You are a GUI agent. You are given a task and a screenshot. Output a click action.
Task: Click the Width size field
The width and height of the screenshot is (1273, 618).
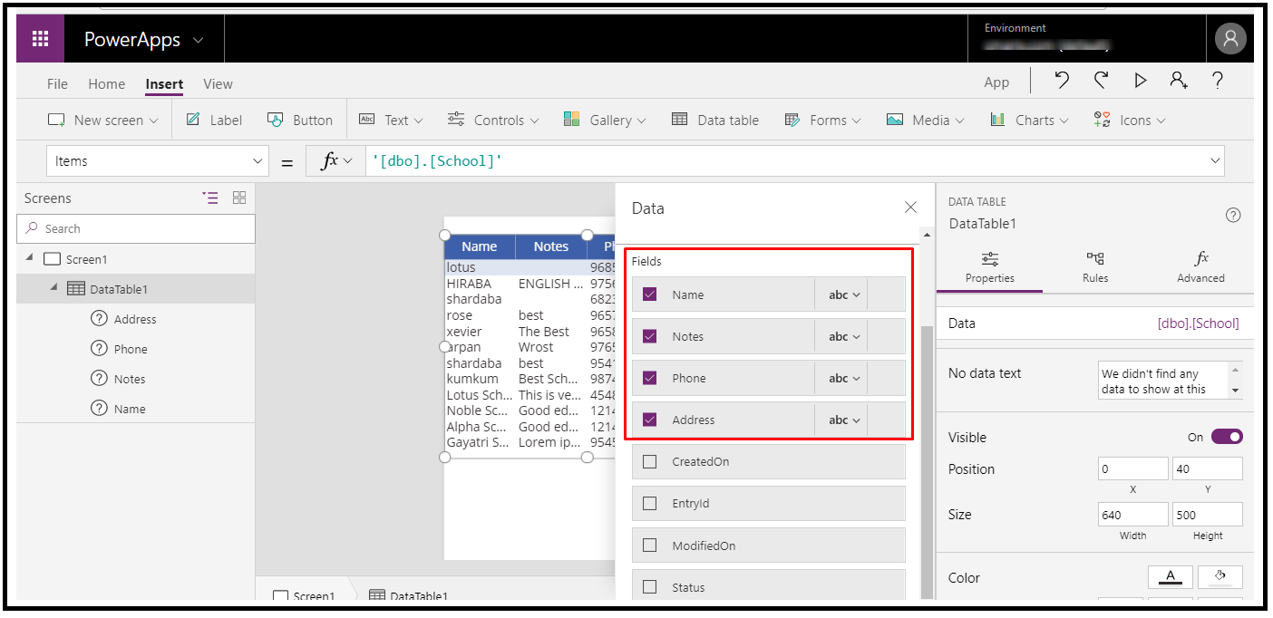tap(1132, 515)
